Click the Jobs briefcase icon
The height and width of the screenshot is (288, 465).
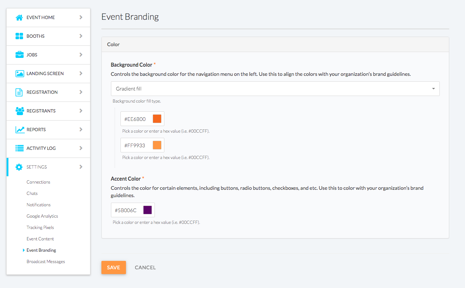19,55
